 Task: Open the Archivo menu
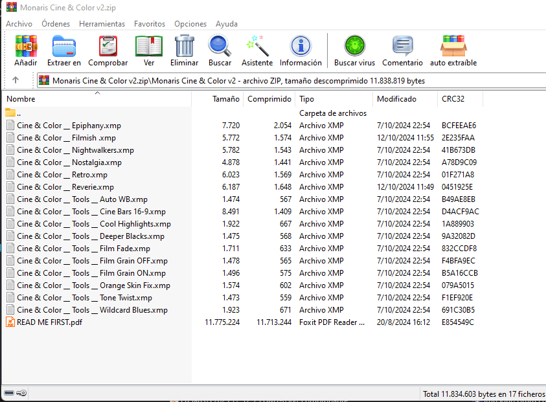[x=19, y=24]
